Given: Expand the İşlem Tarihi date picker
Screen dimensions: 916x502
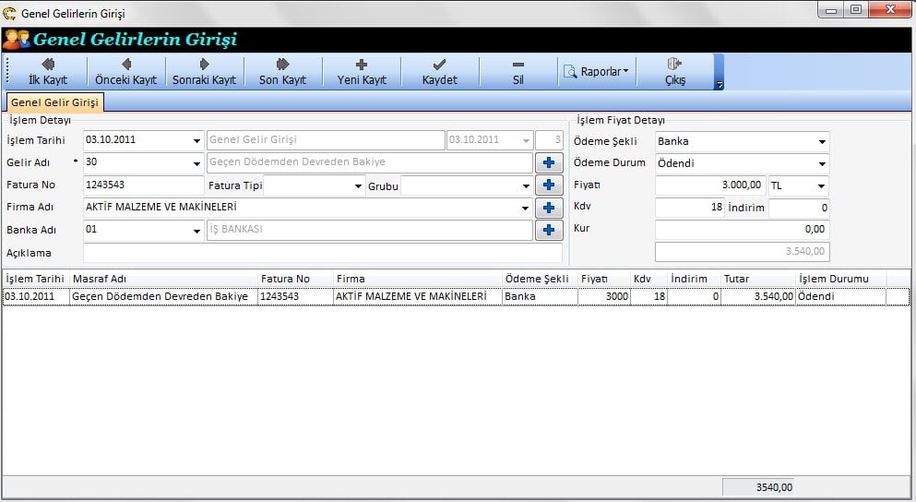Looking at the screenshot, I should tap(196, 141).
